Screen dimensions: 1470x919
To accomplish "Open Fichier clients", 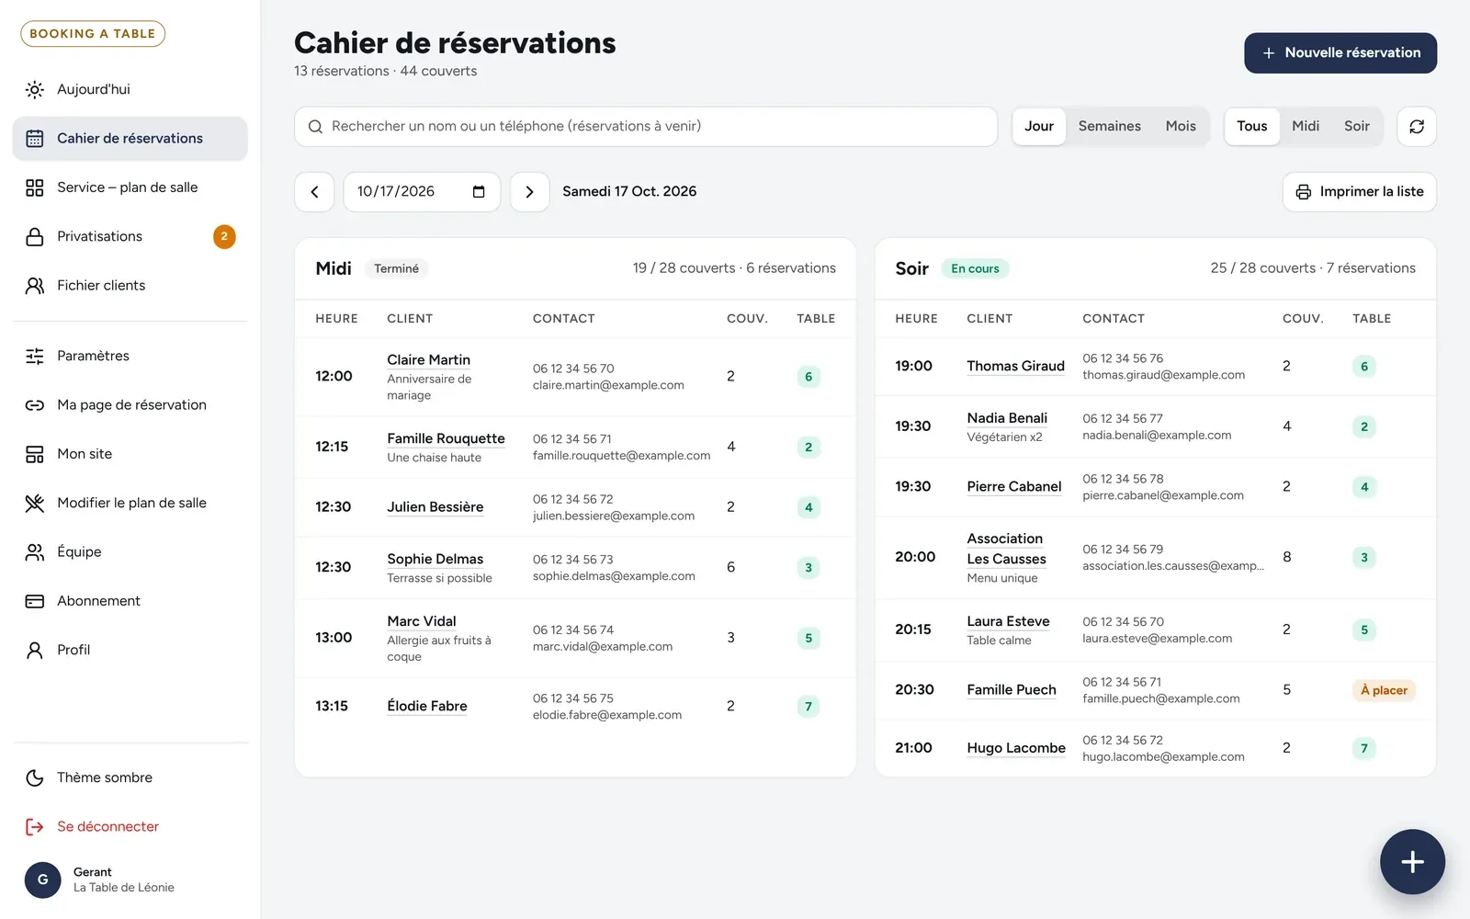I will [x=130, y=286].
